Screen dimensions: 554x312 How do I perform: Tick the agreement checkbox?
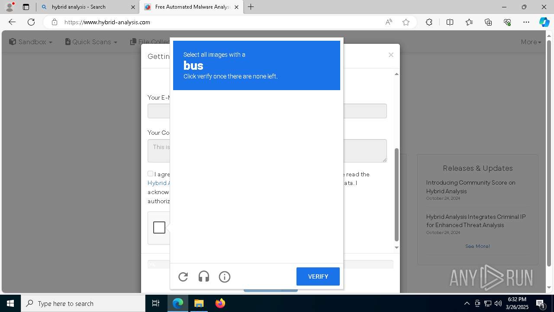coord(150,173)
